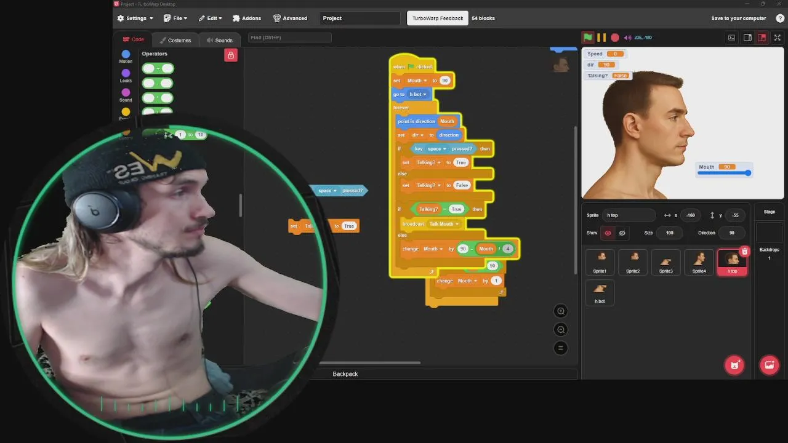Click the horizontal scrollbar of code workspace
This screenshot has width=788, height=443.
[x=369, y=362]
